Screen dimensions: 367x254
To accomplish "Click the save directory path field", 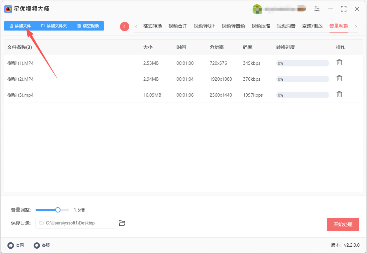I will tap(75, 223).
